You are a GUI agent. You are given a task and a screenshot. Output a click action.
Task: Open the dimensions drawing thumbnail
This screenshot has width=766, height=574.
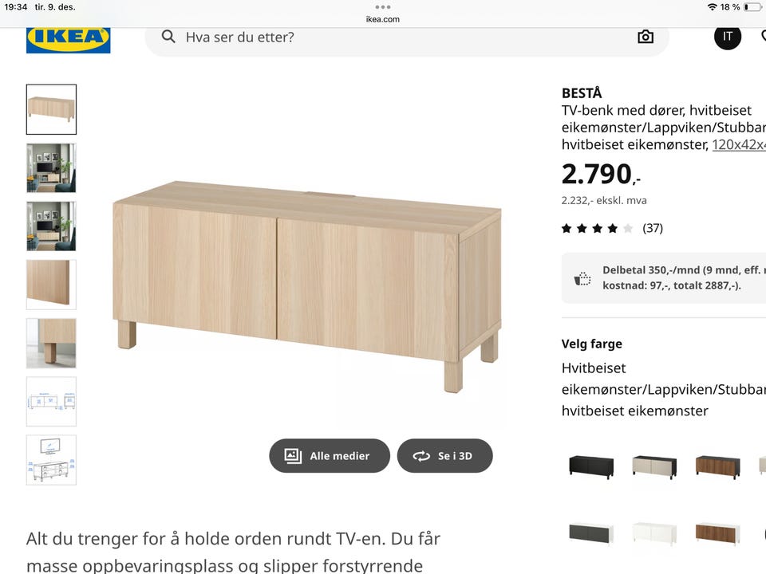tap(51, 401)
